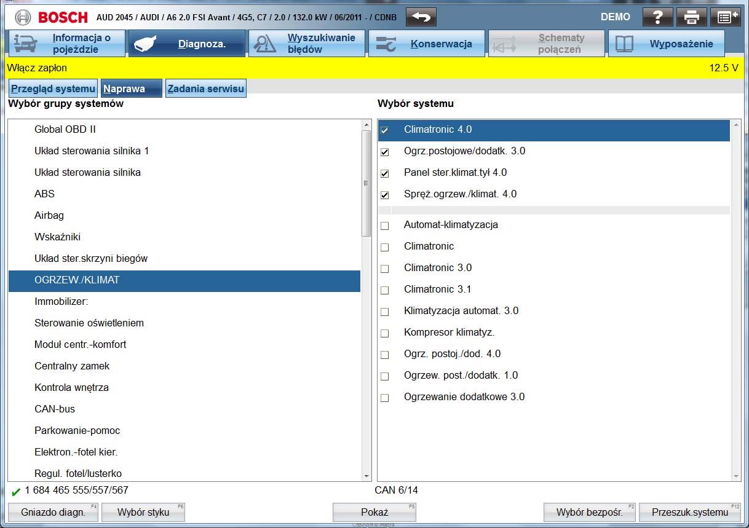
Task: Click up arrow of system selection scrollbar
Action: tap(736, 125)
